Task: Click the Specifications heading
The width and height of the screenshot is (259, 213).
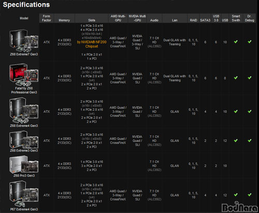Action: pyautogui.click(x=26, y=5)
